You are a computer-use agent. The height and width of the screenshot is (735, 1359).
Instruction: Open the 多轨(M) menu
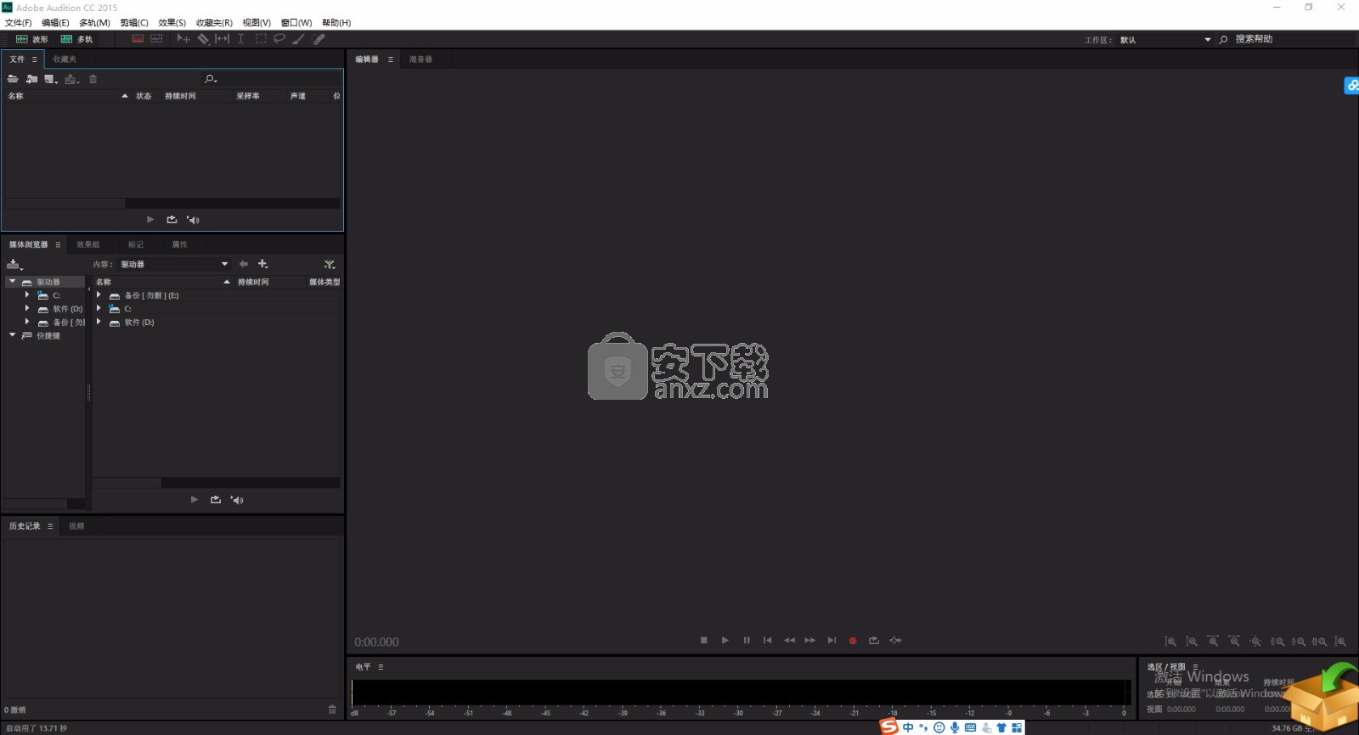click(94, 23)
